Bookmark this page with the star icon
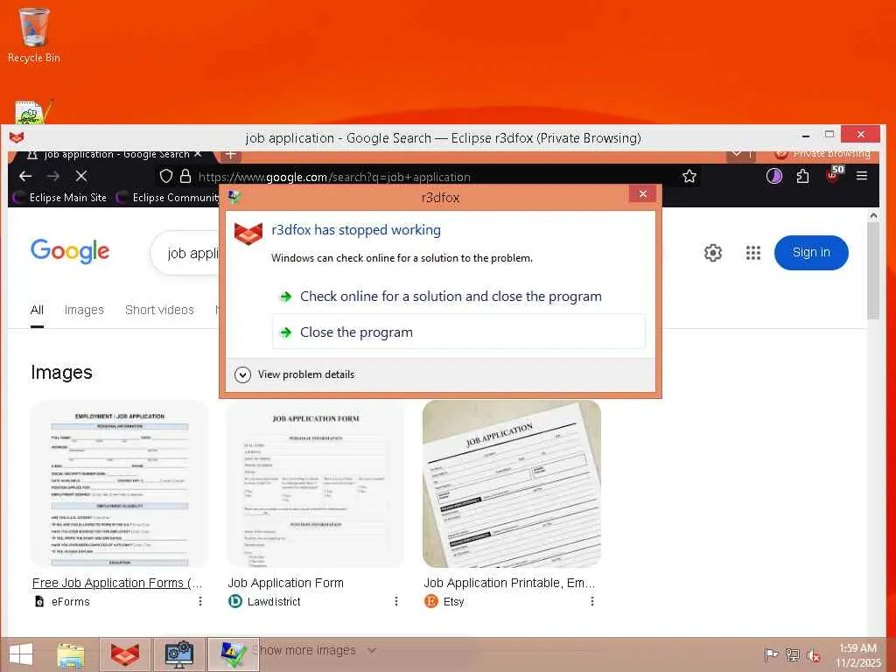The image size is (896, 672). 689,176
